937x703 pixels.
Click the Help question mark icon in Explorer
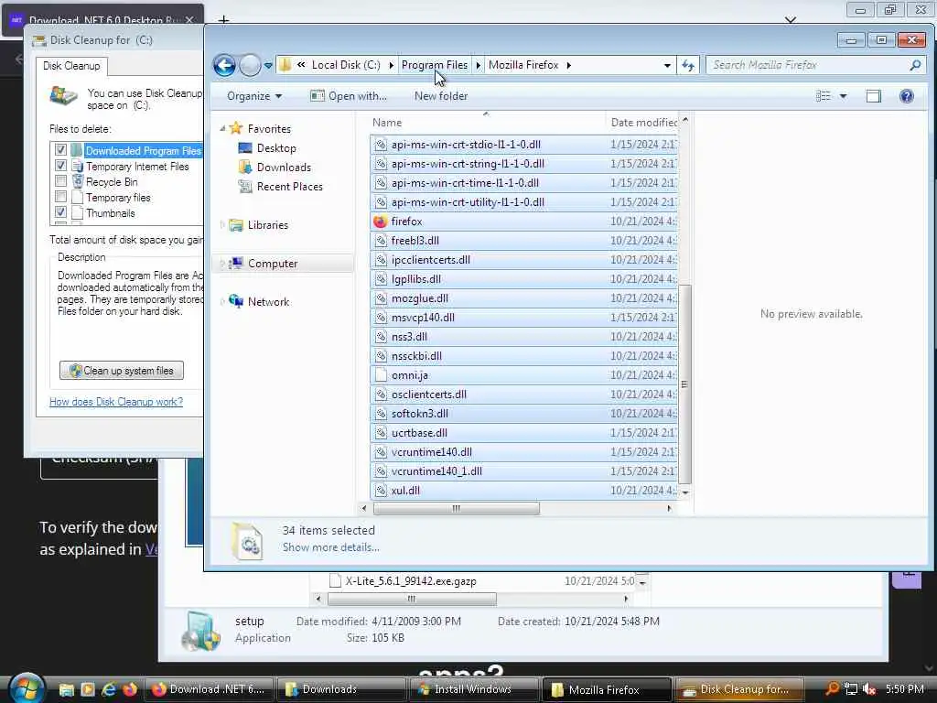tap(907, 96)
